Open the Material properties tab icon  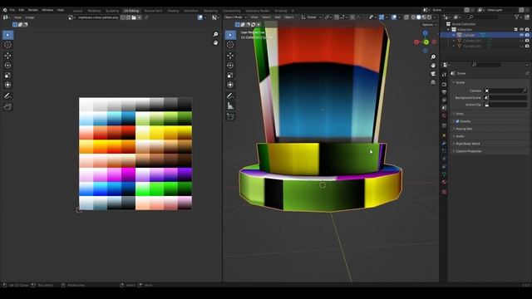pos(444,183)
